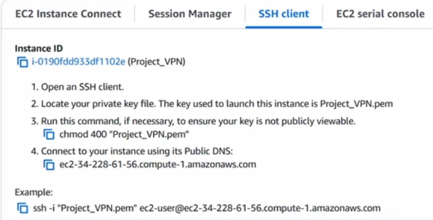The height and width of the screenshot is (220, 433).
Task: Copy the Public DNS address
Action: [x=49, y=164]
